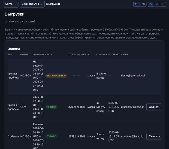
Task: Click the ВИД column header
Action: [x=10, y=54]
